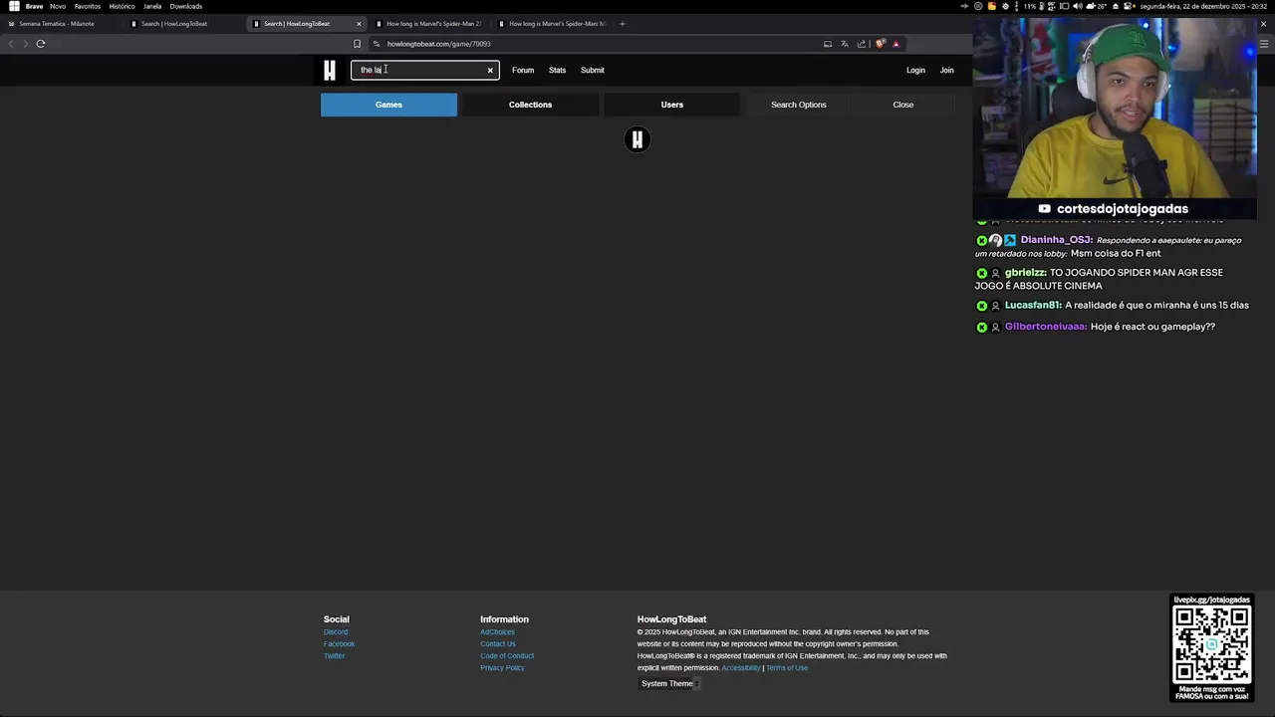Open the Histórico menu
This screenshot has width=1275, height=717.
(122, 6)
